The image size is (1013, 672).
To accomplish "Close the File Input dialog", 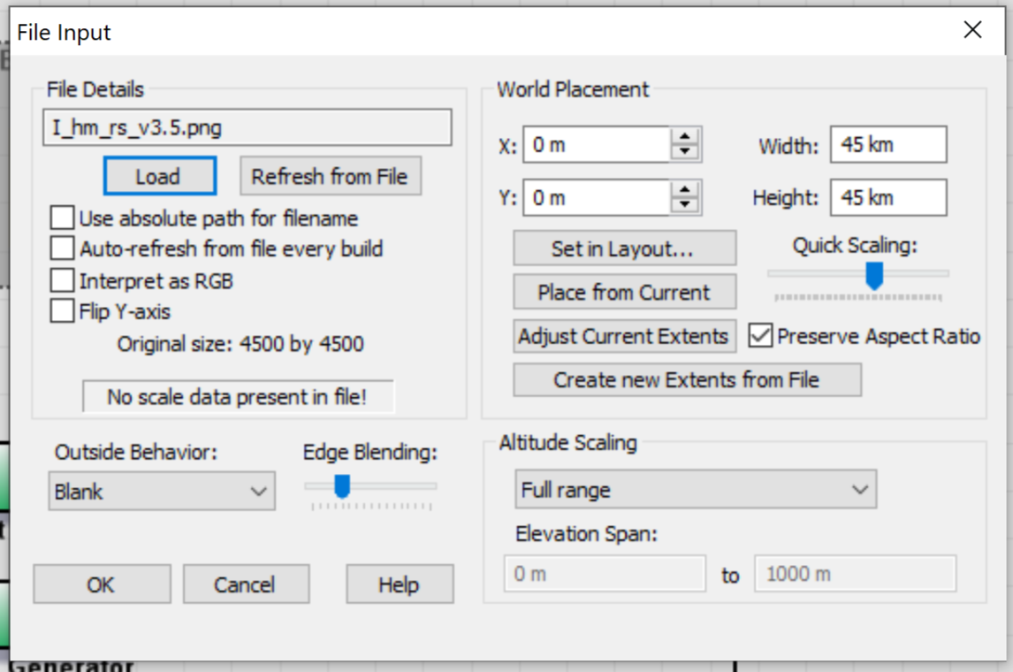I will click(x=972, y=31).
